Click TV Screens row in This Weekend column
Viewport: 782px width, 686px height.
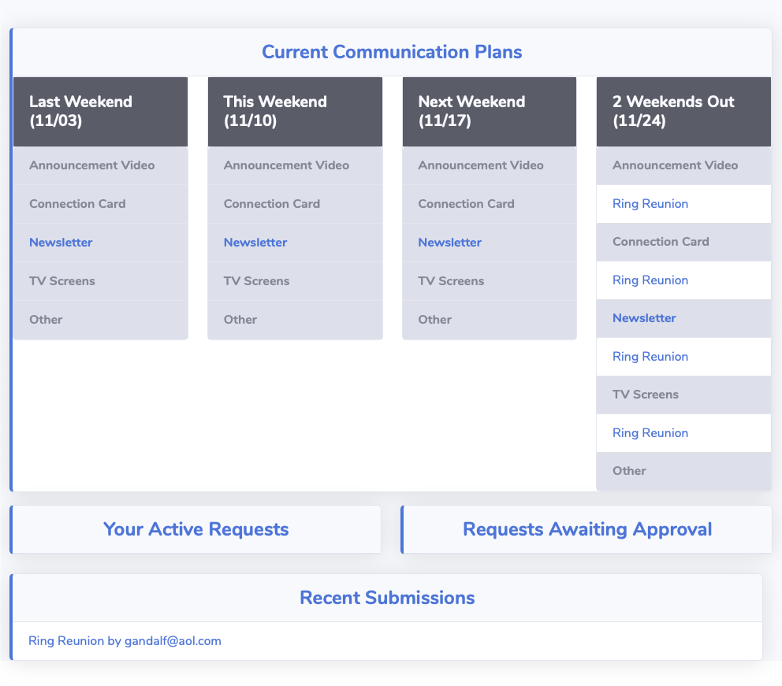[x=256, y=281]
